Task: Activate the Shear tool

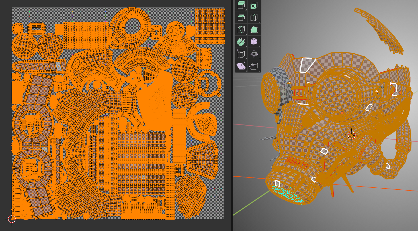Action: pyautogui.click(x=241, y=66)
